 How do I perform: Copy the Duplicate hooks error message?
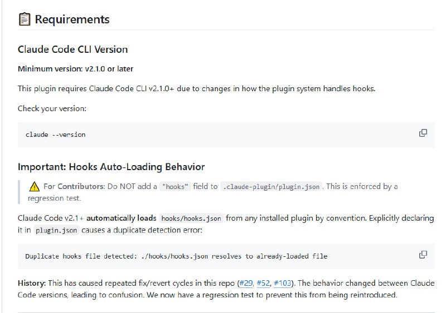(423, 255)
